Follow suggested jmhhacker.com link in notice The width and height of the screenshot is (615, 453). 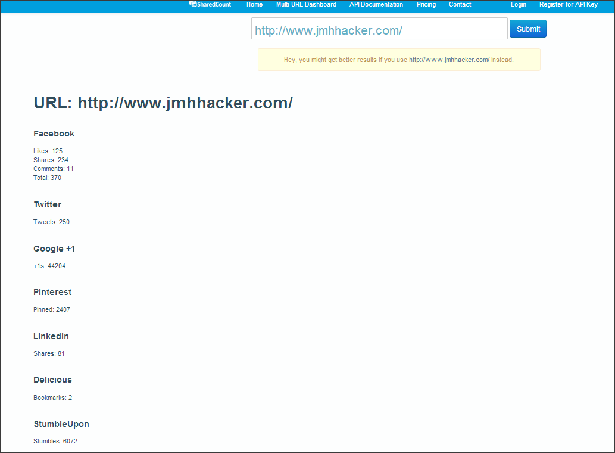pos(449,60)
